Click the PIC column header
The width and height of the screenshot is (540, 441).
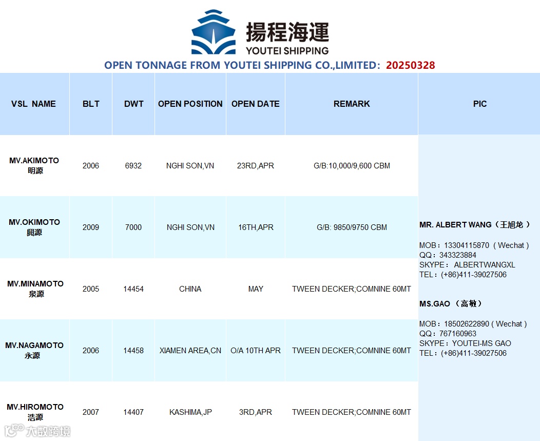pos(480,104)
